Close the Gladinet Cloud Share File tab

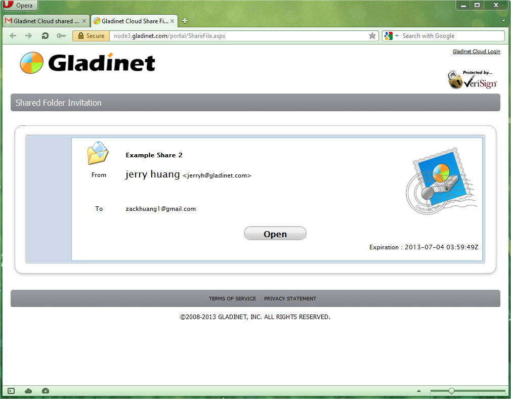click(172, 21)
